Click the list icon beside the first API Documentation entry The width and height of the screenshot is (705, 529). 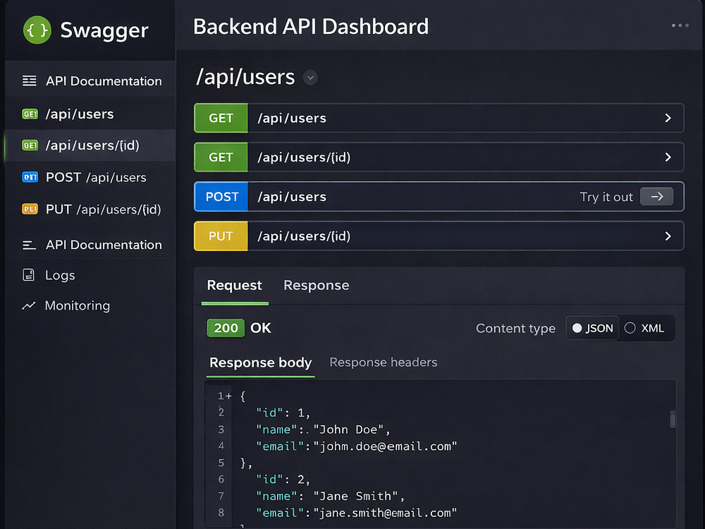(30, 81)
